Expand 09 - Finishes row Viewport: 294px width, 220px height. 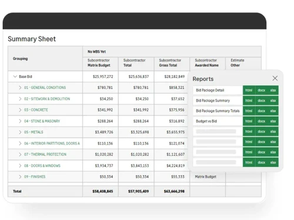pos(20,177)
